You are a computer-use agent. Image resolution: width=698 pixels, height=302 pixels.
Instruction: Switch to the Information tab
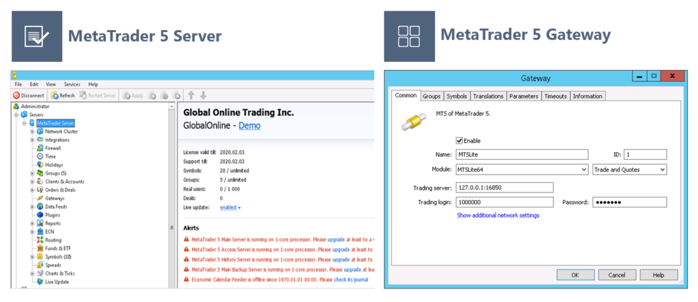(x=588, y=97)
